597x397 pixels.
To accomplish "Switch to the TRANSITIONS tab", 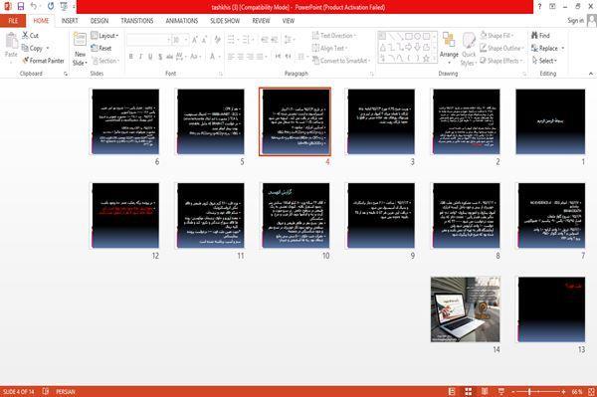I will (x=137, y=21).
